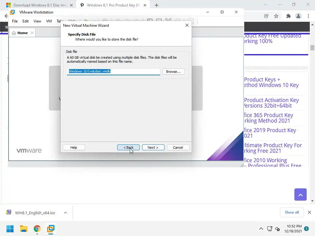Open Chrome from the taskbar
Image resolution: width=315 pixels, height=236 pixels.
37,229
